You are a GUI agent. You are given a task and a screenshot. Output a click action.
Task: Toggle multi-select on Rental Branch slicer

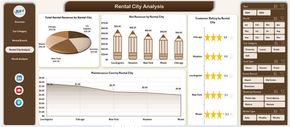pos(275,74)
